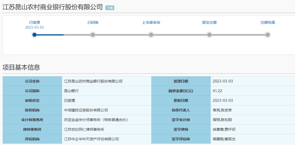Click the 注册结果 progress dot
295x145 pixels.
268,35
